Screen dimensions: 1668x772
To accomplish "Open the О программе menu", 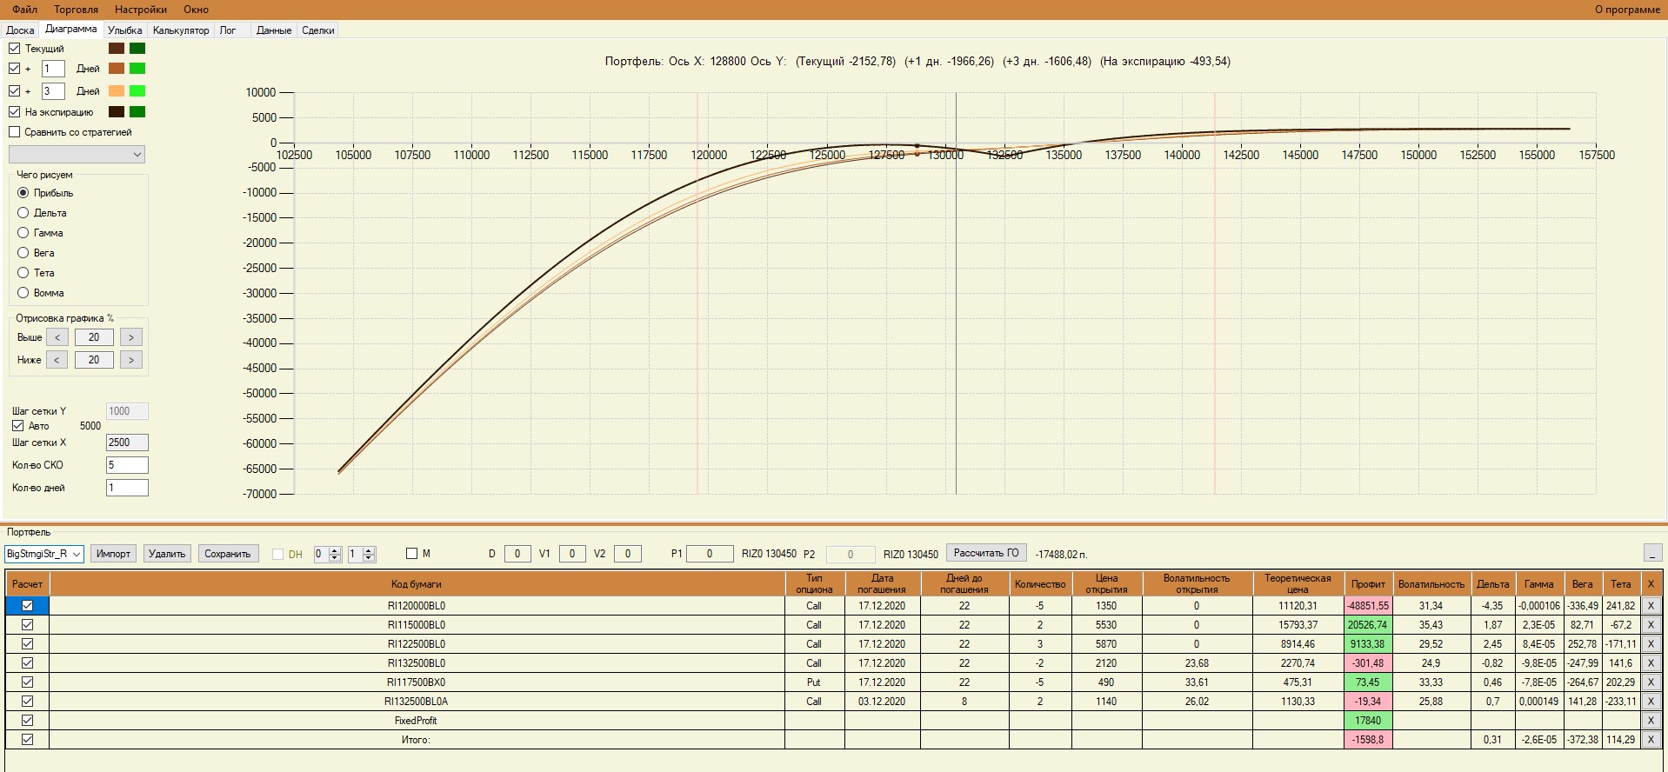I will point(1627,10).
